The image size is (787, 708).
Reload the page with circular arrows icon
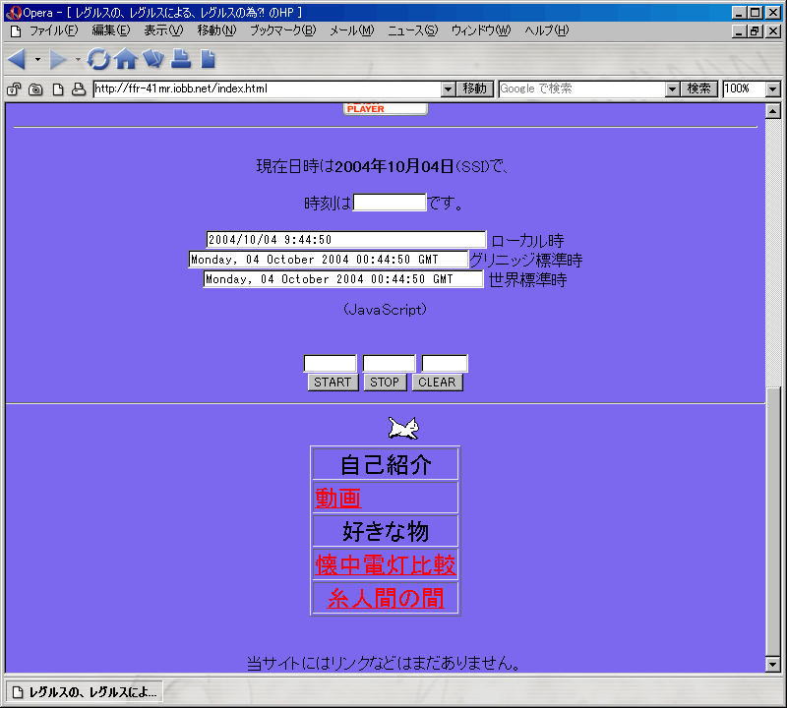tap(98, 59)
